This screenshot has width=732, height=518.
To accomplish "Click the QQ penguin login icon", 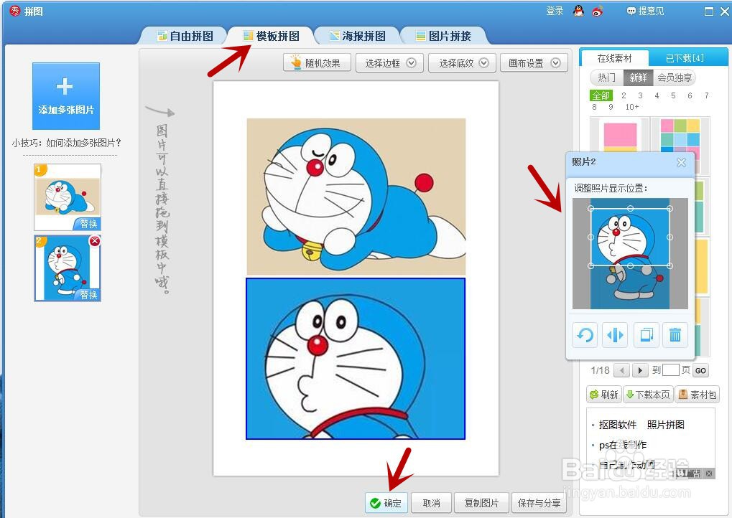I will 578,11.
